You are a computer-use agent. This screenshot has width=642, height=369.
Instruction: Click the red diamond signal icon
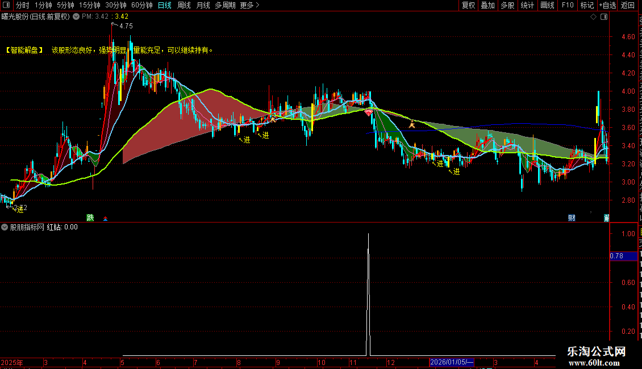tap(369, 112)
